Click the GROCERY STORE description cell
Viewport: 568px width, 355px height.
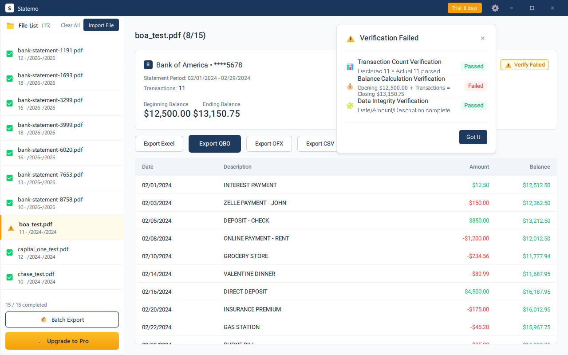click(x=246, y=256)
